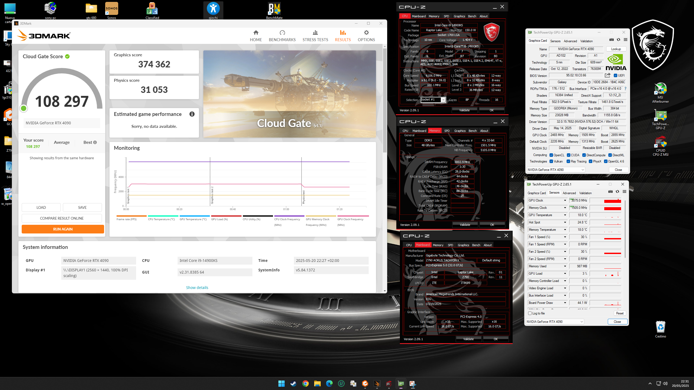694x390 pixels.
Task: Switch to the Bench tab in bottom CPU-Z window
Action: click(476, 245)
